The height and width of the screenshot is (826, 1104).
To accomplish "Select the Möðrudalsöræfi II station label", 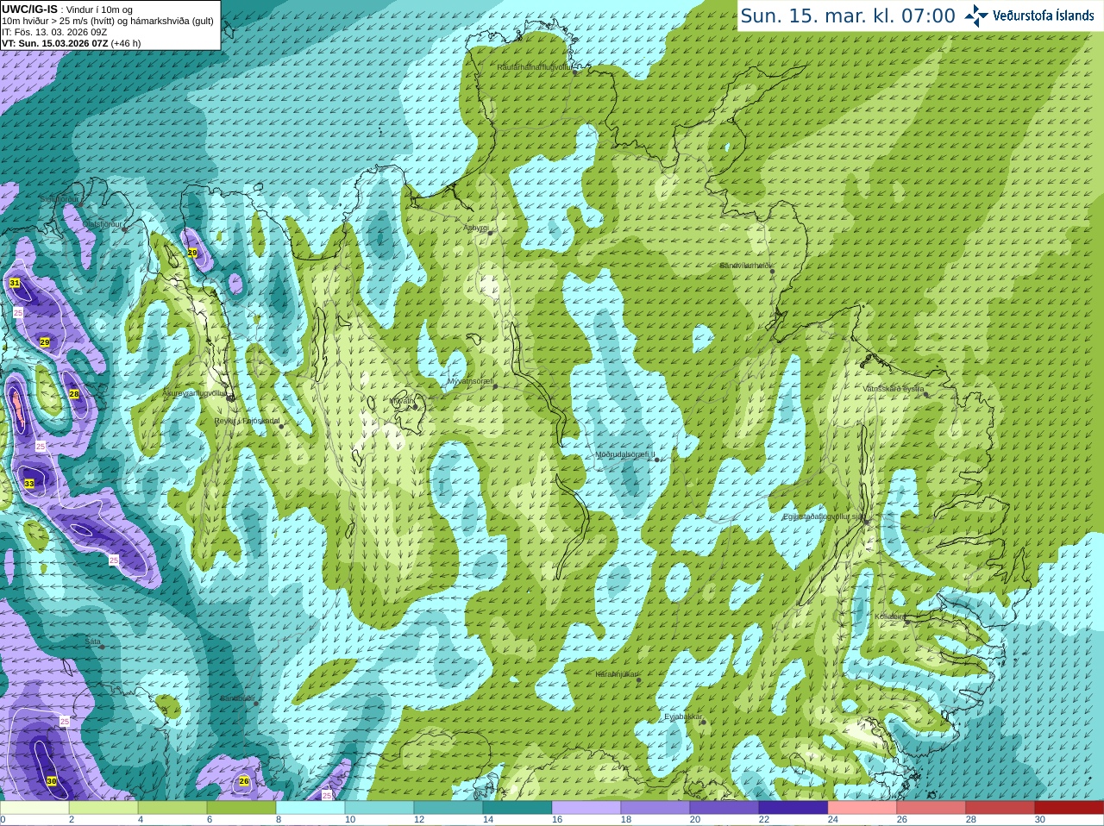I will pos(625,454).
